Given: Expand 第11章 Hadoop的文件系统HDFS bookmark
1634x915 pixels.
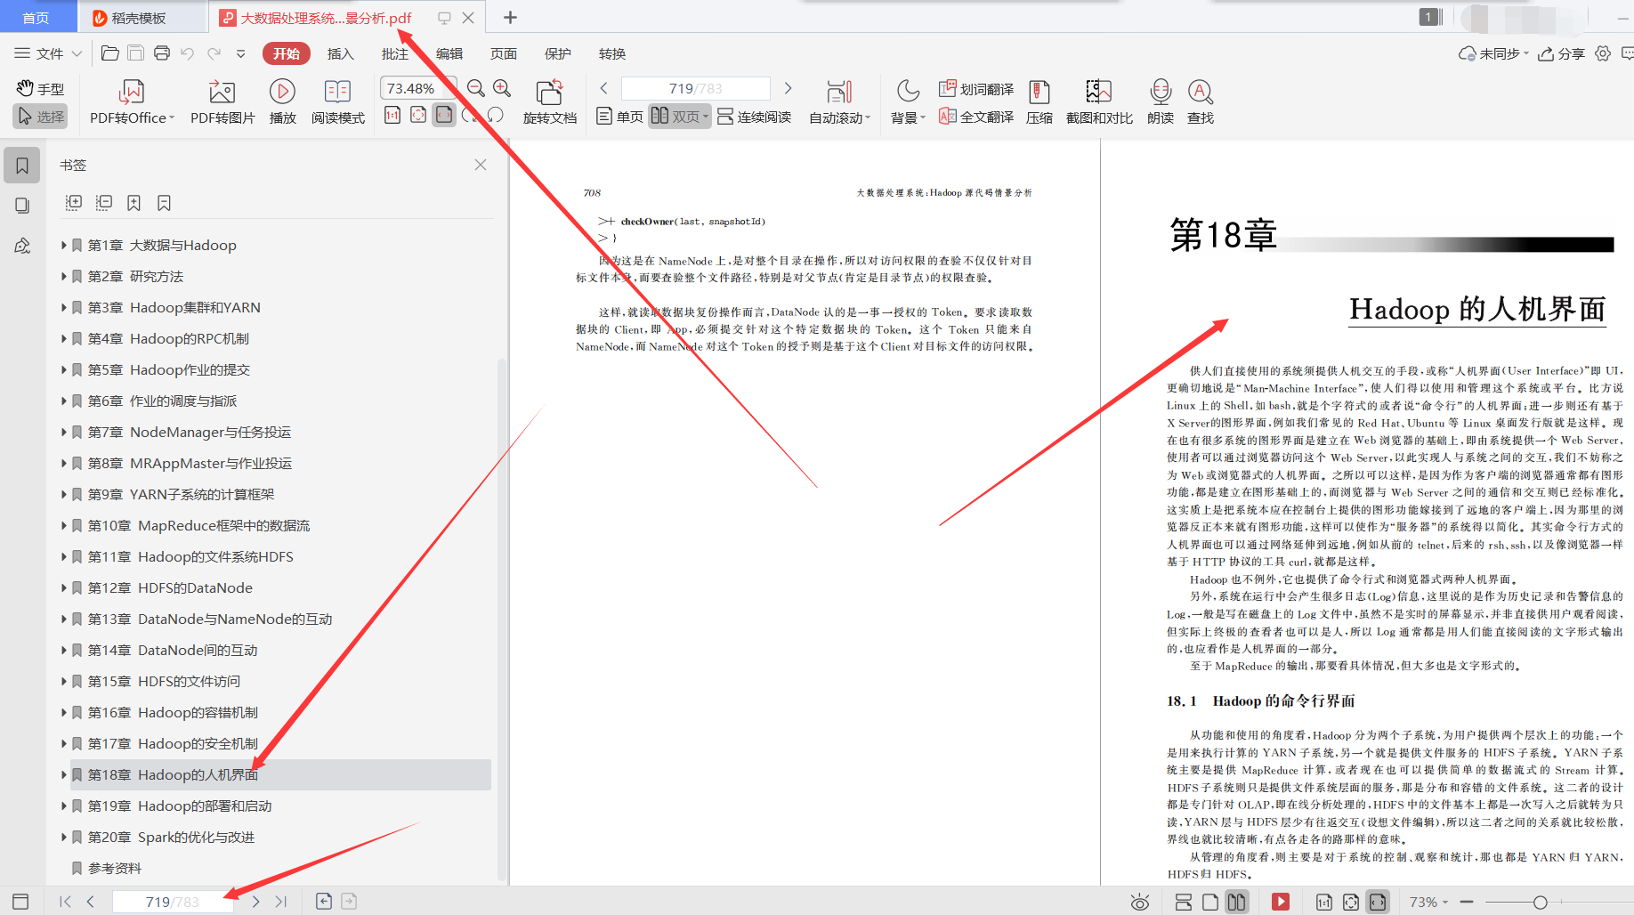Looking at the screenshot, I should 63,556.
